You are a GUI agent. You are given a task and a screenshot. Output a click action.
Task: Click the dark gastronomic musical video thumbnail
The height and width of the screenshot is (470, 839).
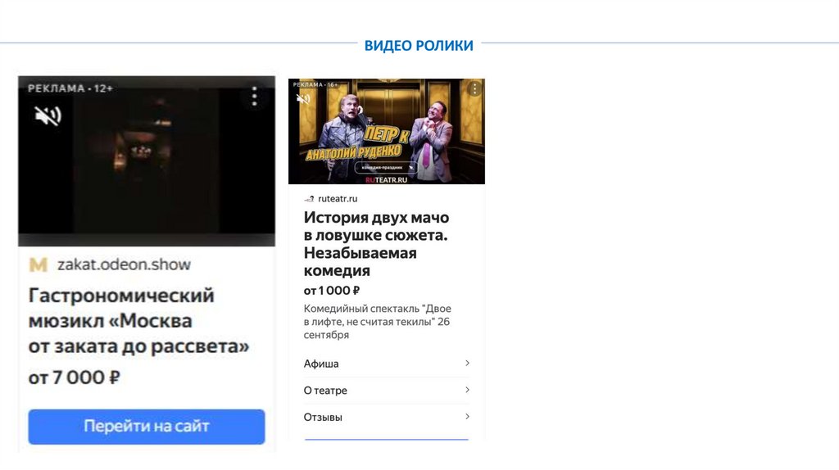tap(147, 161)
